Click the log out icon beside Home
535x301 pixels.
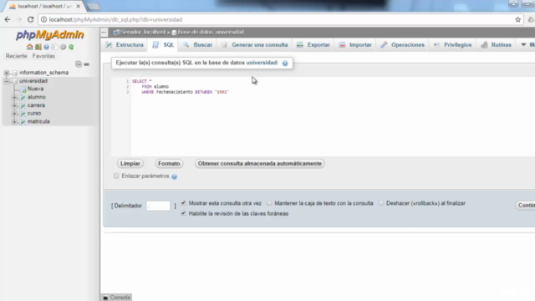tap(38, 47)
